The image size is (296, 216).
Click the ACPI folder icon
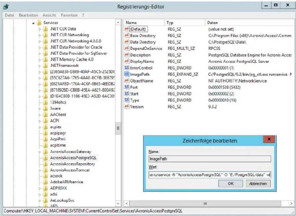(x=45, y=121)
